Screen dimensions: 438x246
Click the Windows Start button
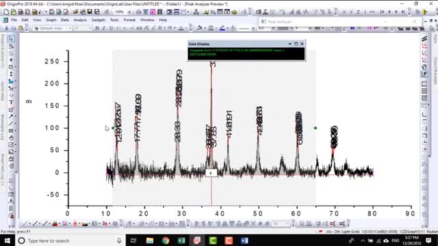pyautogui.click(x=7, y=241)
